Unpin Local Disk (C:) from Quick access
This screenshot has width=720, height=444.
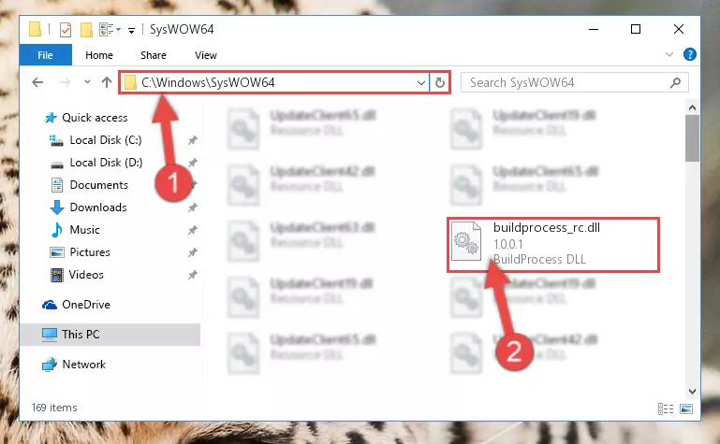tap(192, 140)
